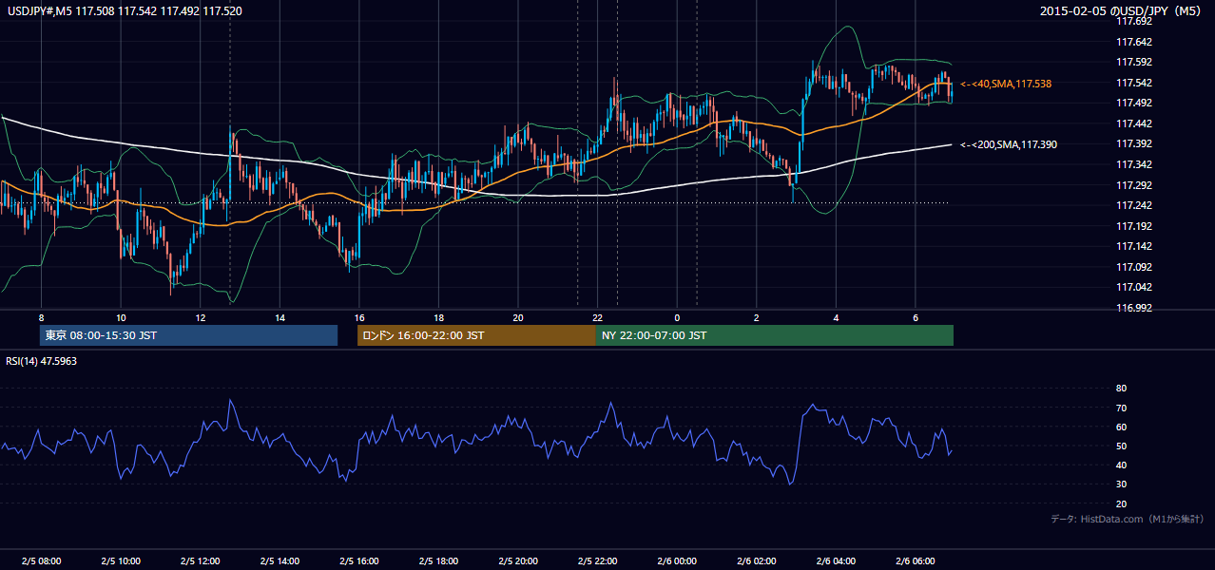
Task: Click the USDJPY#,M5 symbol header text
Action: tap(123, 11)
